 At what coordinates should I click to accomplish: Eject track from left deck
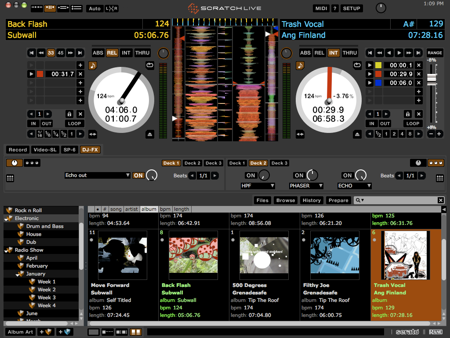pos(150,134)
